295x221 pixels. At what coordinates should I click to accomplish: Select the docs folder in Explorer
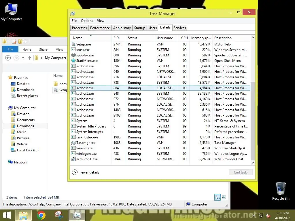(x=60, y=84)
